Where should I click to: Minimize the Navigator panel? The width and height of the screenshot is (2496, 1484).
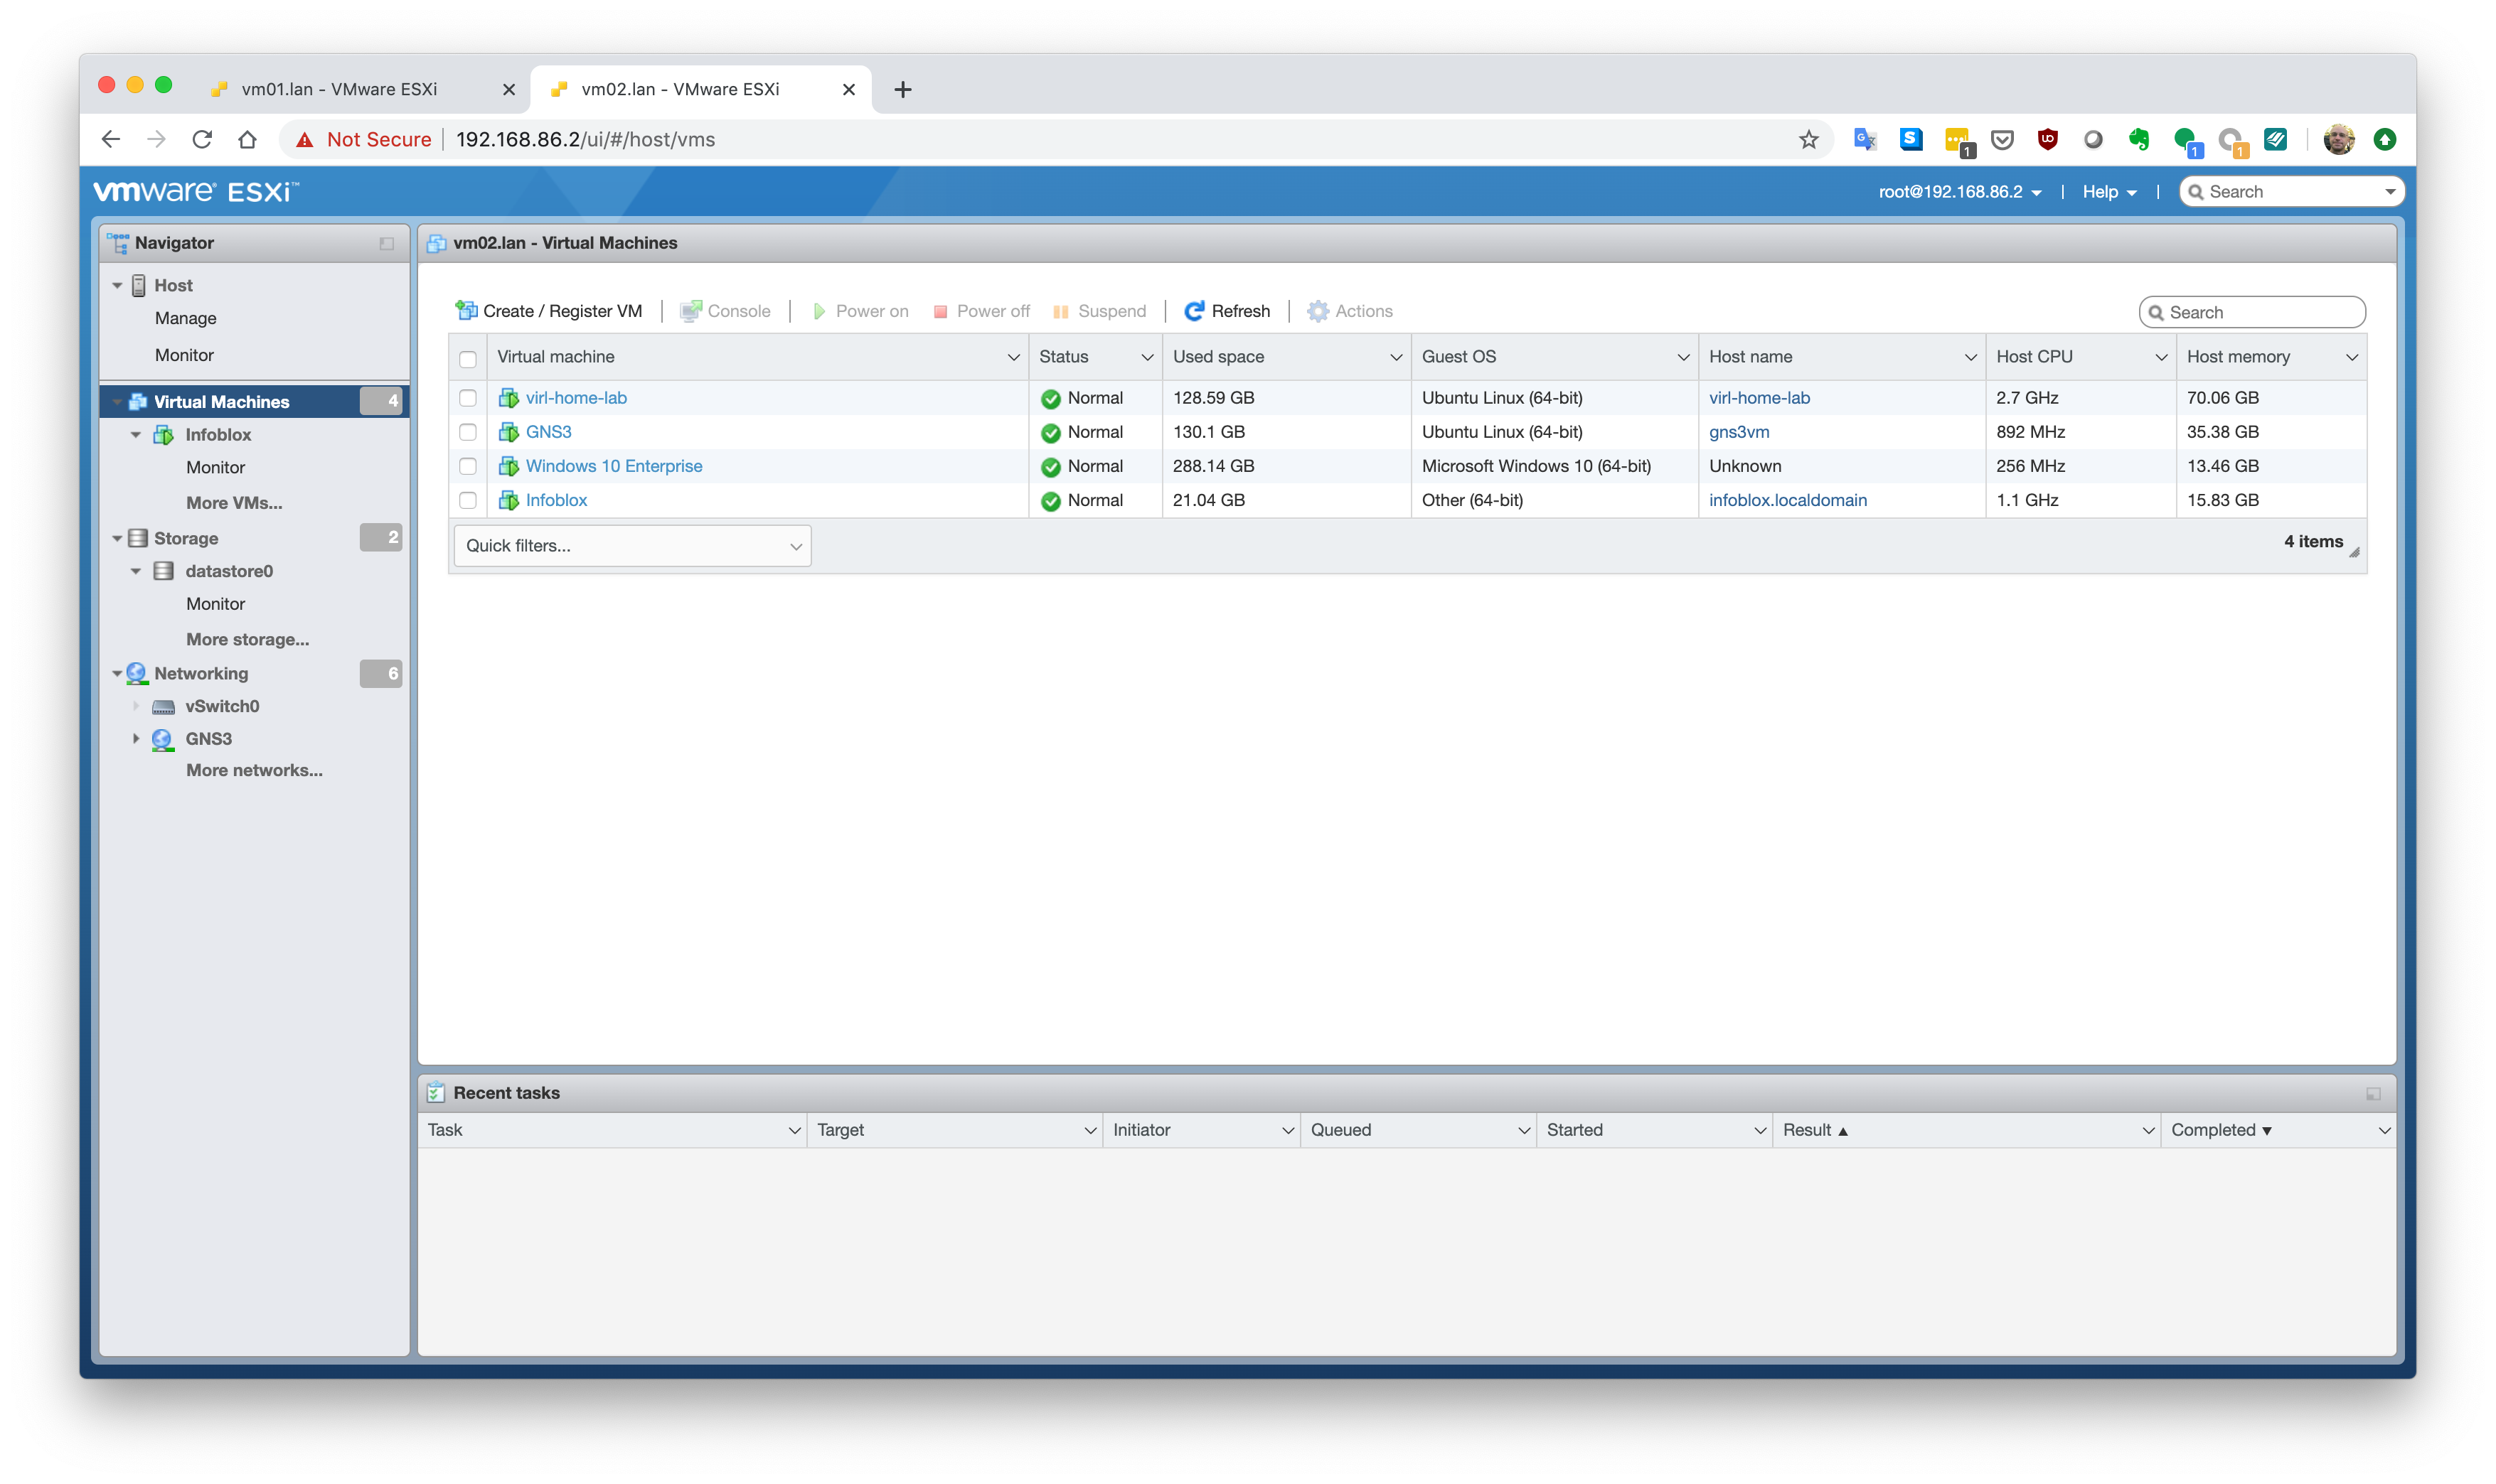[x=386, y=243]
